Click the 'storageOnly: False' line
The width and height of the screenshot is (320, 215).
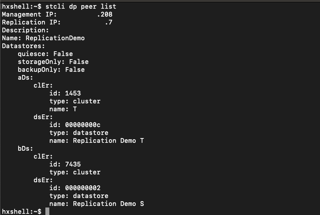pyautogui.click(x=53, y=62)
